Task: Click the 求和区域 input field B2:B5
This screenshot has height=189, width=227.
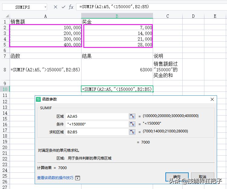Action: coord(97,132)
